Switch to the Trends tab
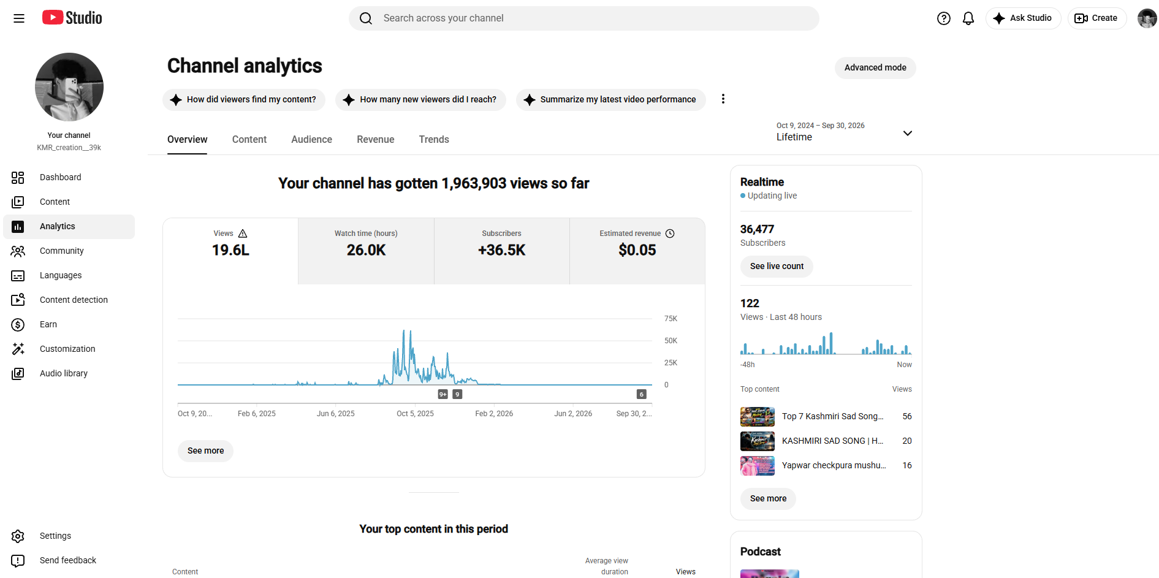Image resolution: width=1159 pixels, height=578 pixels. coord(434,140)
